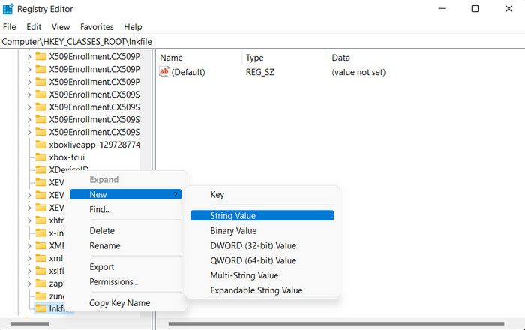Open the View menu
Image resolution: width=525 pixels, height=330 pixels.
[x=61, y=27]
